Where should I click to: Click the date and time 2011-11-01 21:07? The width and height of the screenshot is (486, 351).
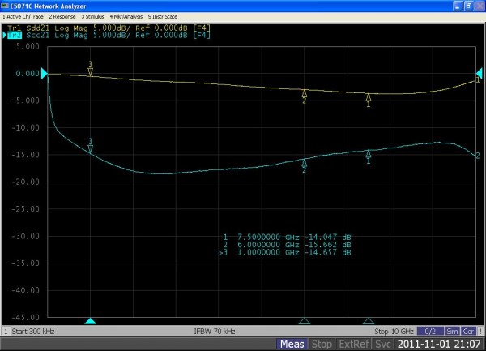439,345
